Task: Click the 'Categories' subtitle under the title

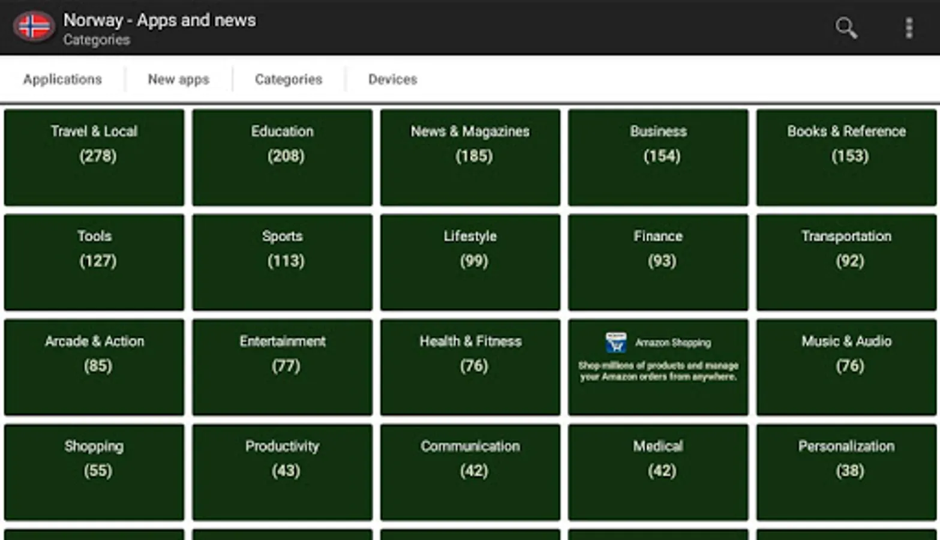Action: coord(97,40)
